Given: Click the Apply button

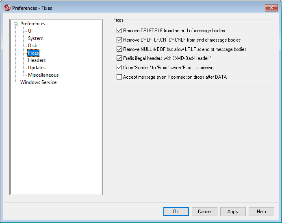Looking at the screenshot, I should [x=233, y=212].
